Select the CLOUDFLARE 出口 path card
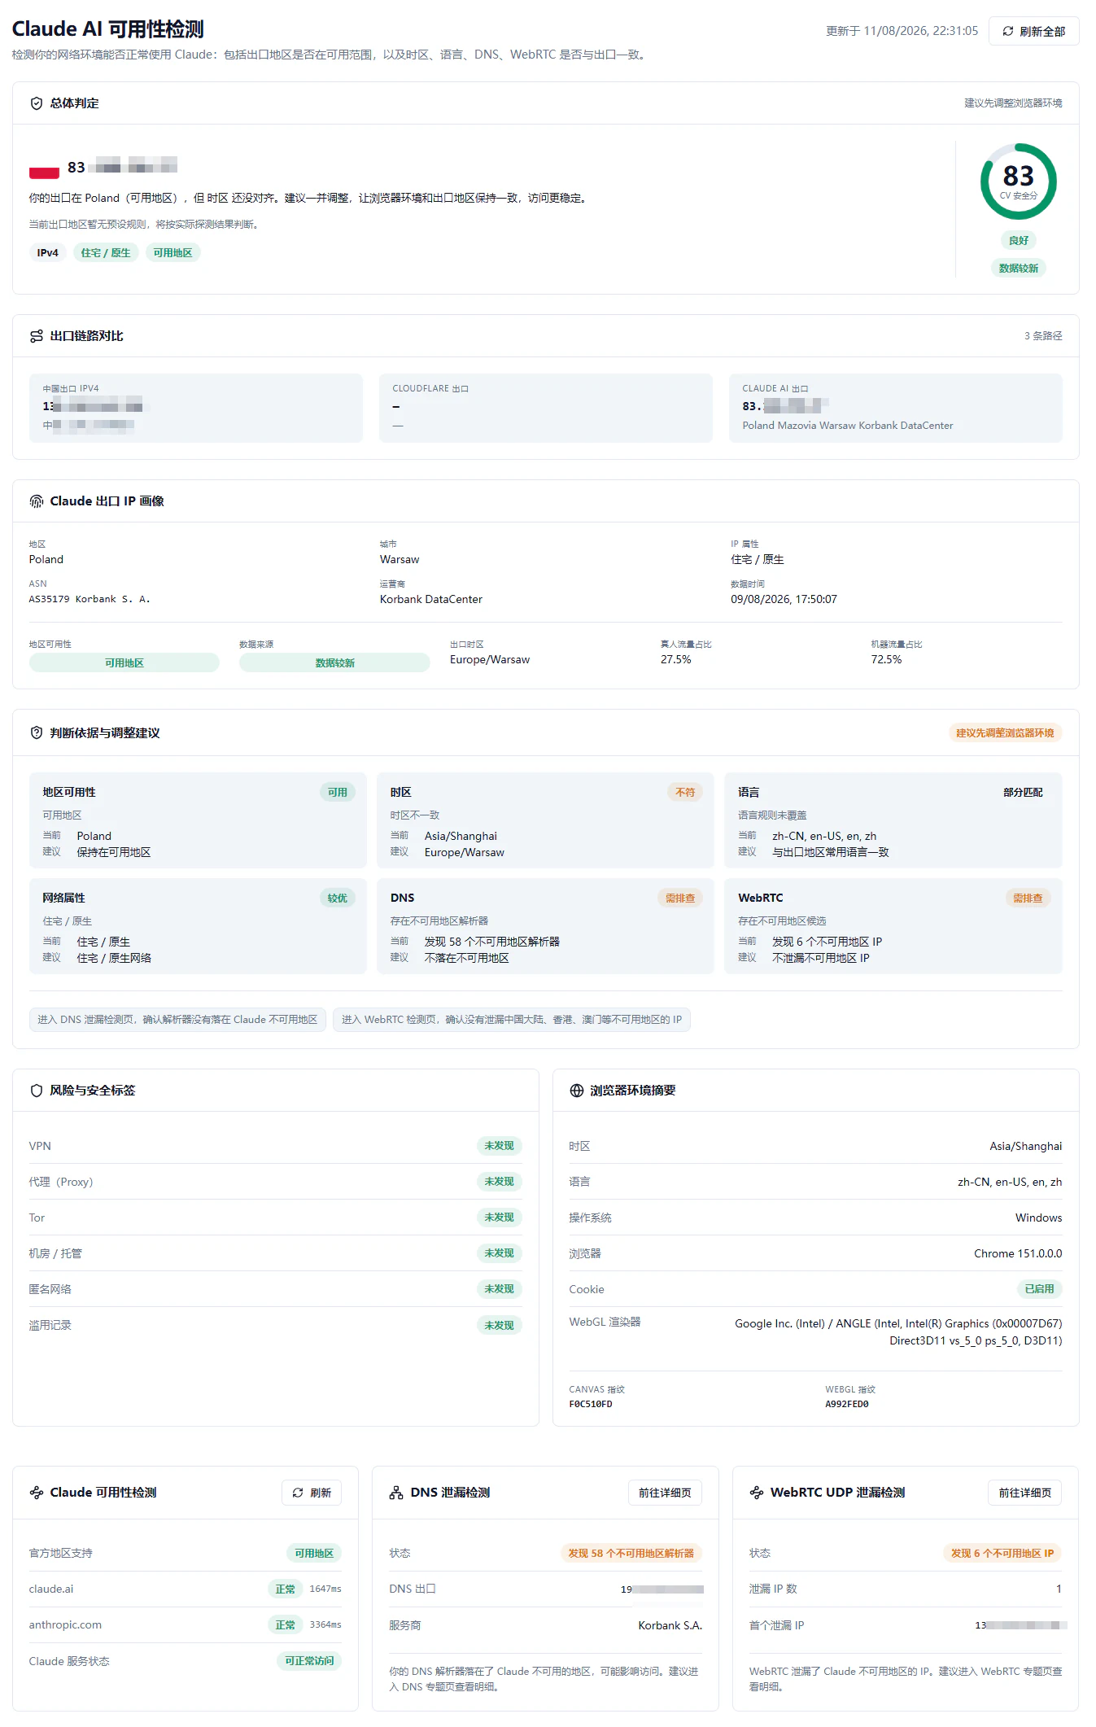Screen dimensions: 1096x1727 pos(545,408)
